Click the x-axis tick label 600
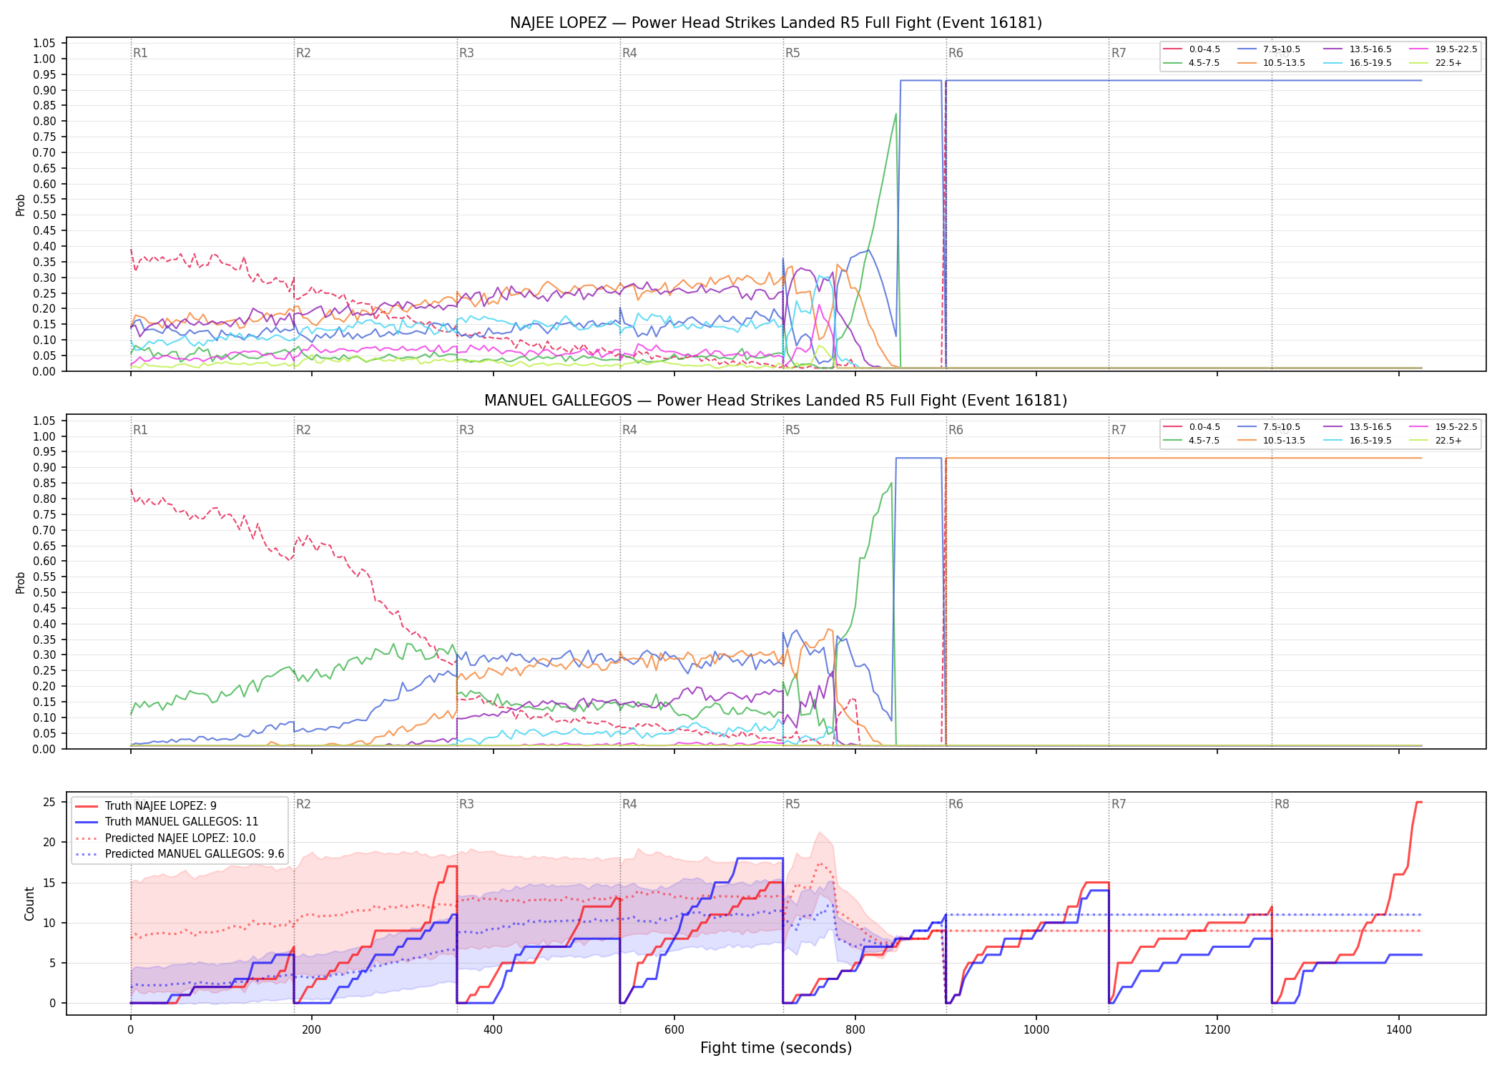The image size is (1502, 1073). pyautogui.click(x=674, y=1029)
